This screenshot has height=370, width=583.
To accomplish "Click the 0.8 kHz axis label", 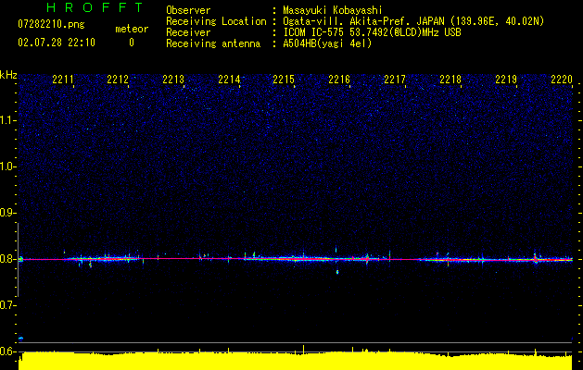I will [x=8, y=259].
